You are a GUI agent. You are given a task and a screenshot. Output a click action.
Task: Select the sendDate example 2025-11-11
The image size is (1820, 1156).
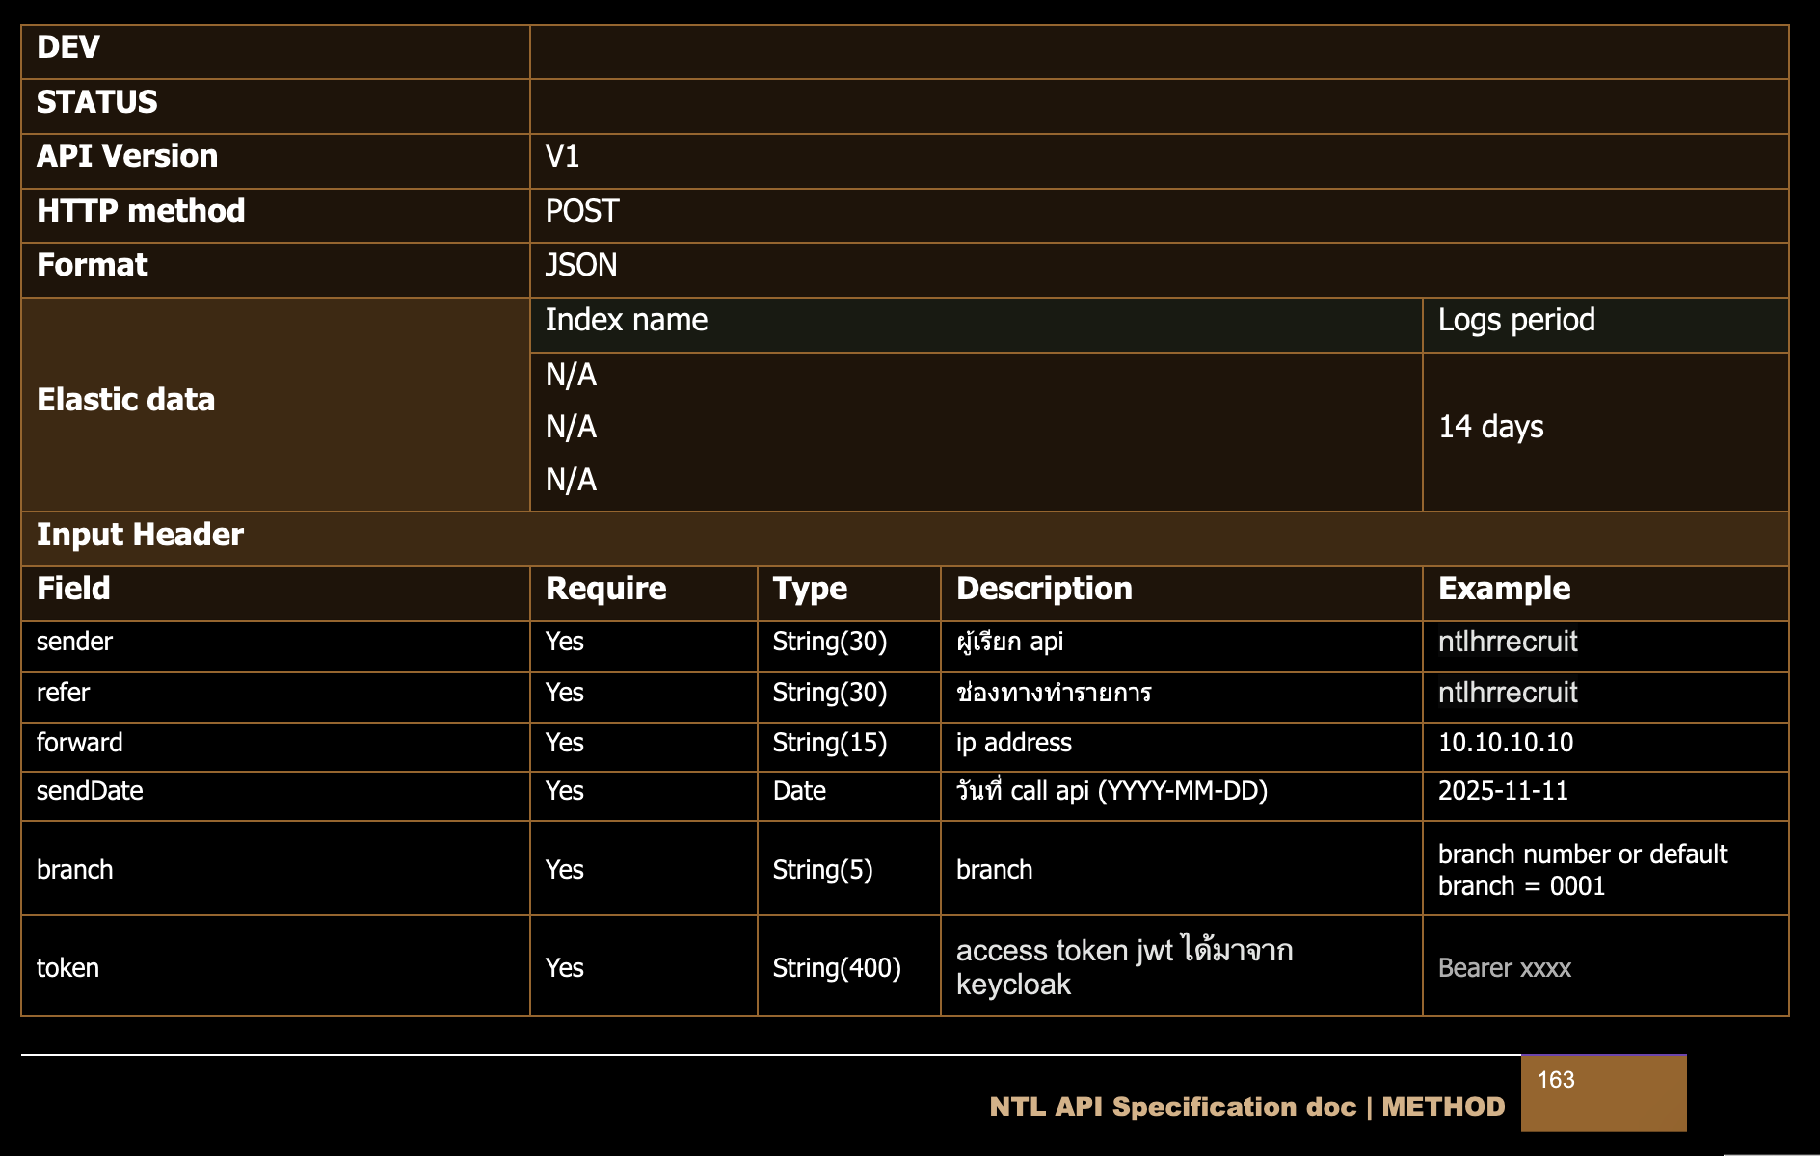tap(1503, 791)
